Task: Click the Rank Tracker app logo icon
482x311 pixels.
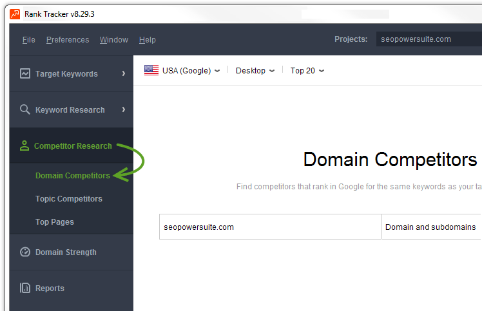Action: pyautogui.click(x=15, y=14)
